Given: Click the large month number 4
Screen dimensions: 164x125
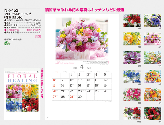Looking at the screenshot, I should tap(82, 67).
